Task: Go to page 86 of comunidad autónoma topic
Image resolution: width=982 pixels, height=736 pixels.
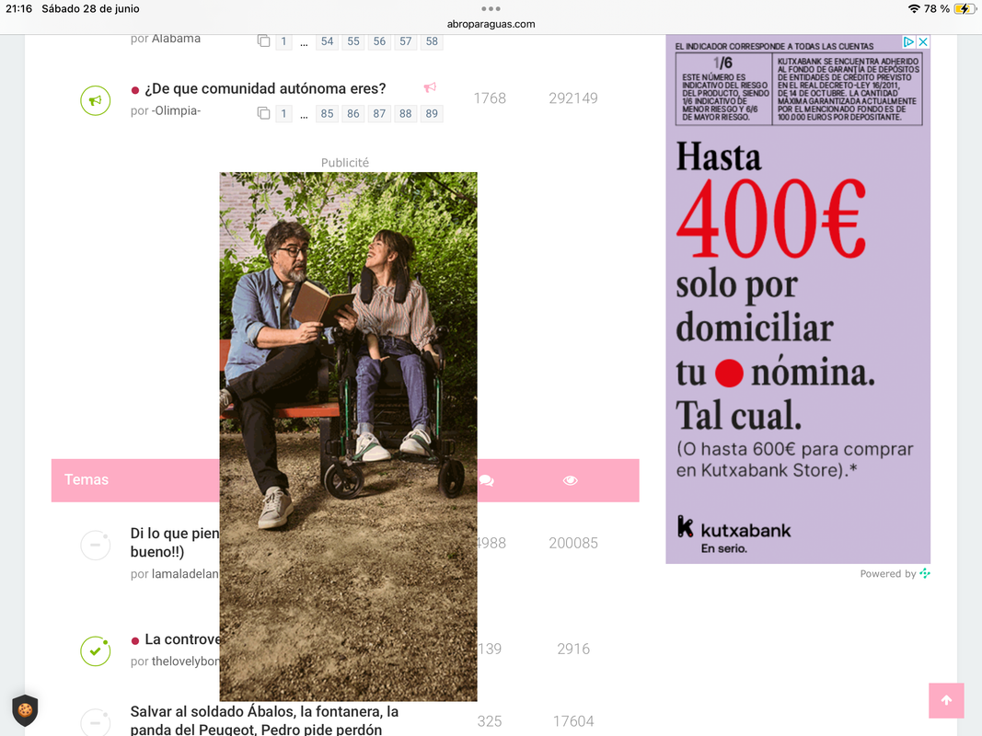Action: point(353,114)
